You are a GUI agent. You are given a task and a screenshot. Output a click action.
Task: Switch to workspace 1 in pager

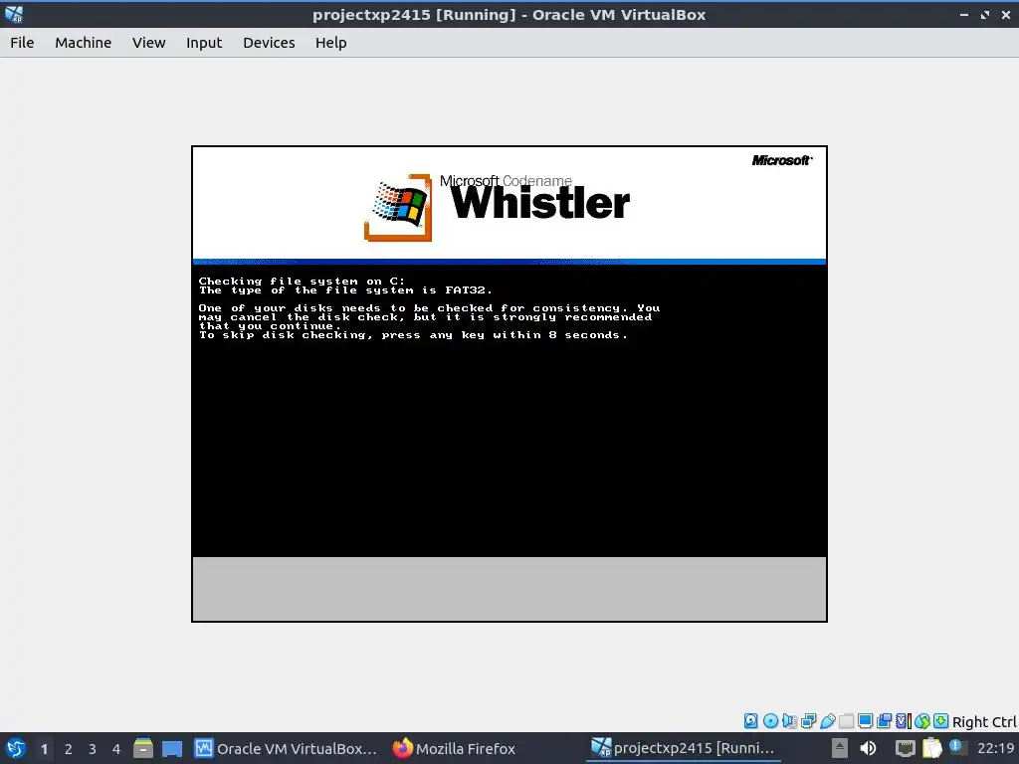44,749
